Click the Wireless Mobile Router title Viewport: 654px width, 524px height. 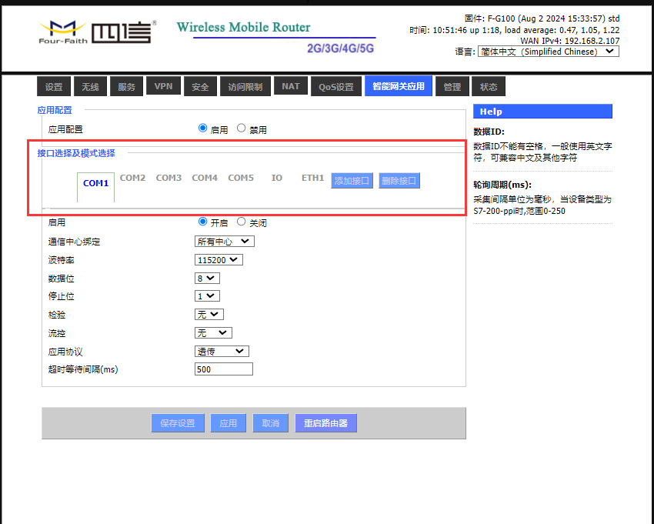[x=244, y=27]
